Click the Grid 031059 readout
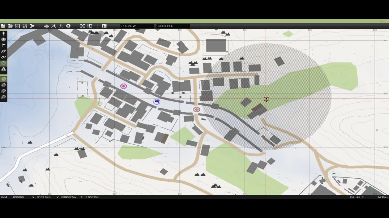Screen dimensions: 389x218 click(x=12, y=197)
